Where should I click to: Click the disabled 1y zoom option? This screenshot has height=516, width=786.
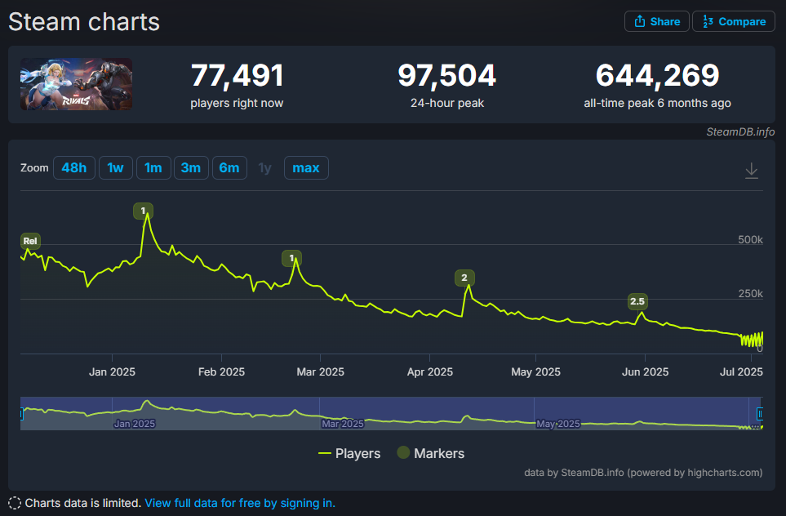[x=264, y=167]
